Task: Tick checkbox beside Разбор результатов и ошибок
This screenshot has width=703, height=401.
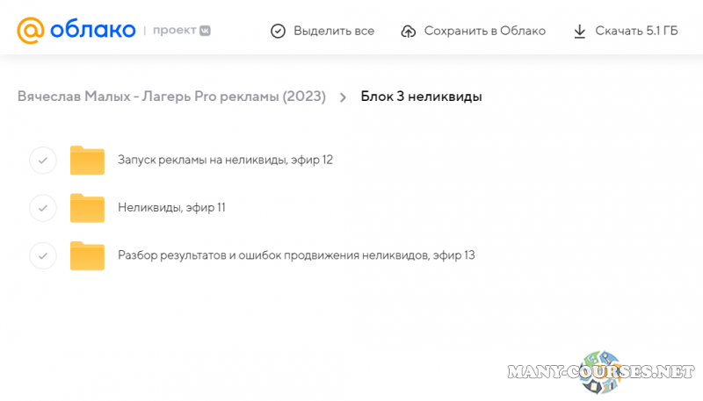Action: [43, 255]
